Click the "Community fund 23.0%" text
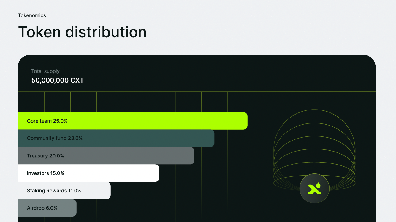Screen dimensions: 396x222 coord(55,138)
